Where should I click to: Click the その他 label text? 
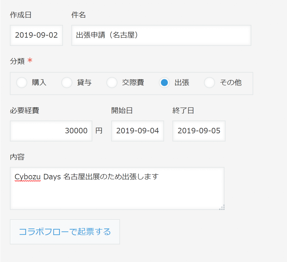coord(231,82)
